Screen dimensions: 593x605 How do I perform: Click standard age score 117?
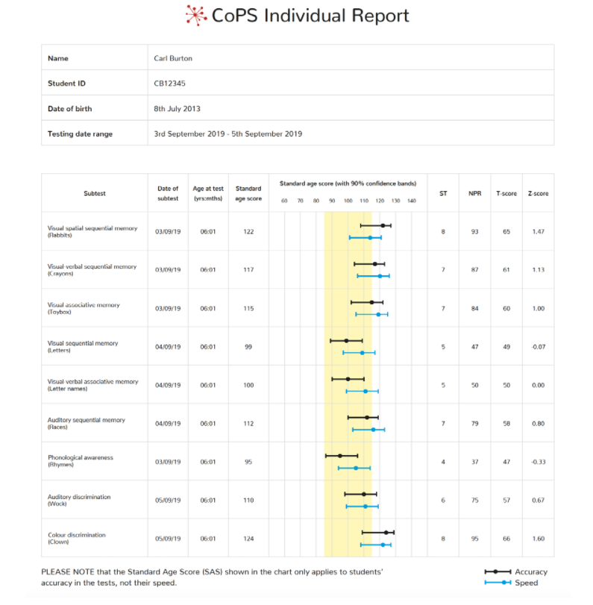point(248,270)
